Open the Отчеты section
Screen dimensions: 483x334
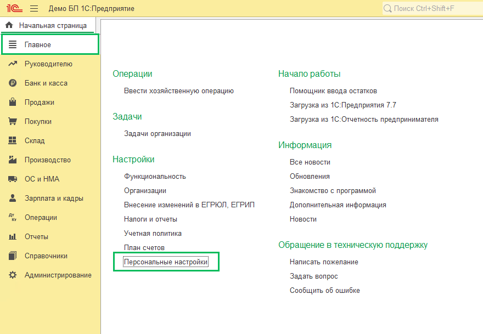coord(50,236)
